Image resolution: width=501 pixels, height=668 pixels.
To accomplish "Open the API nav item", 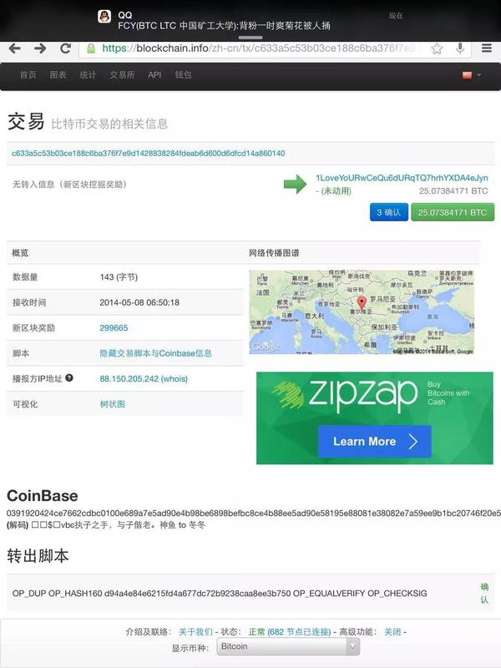I will pos(154,75).
